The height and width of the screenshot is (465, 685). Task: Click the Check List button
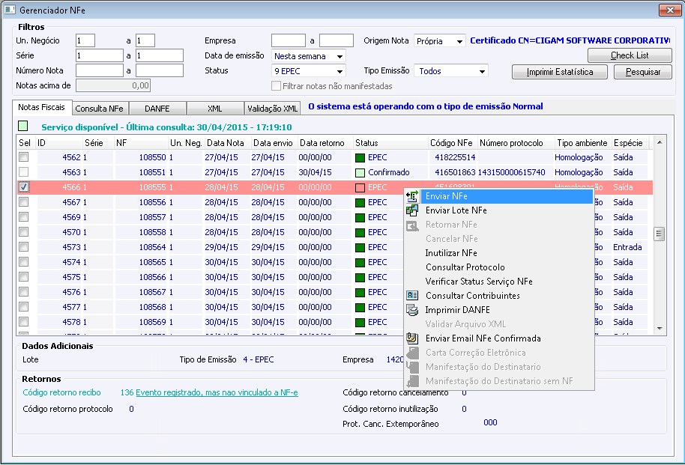tap(630, 55)
